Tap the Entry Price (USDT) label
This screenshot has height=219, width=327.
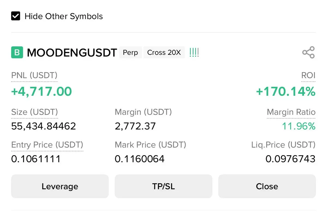(x=47, y=145)
